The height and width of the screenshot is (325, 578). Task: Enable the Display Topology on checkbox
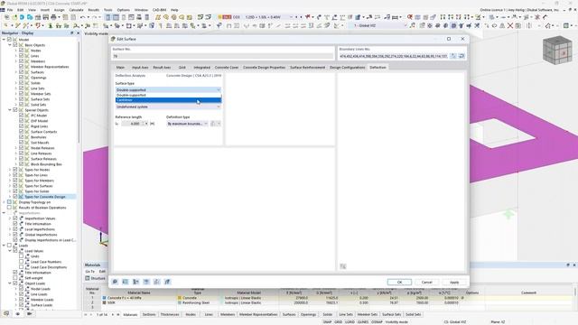[x=10, y=202]
